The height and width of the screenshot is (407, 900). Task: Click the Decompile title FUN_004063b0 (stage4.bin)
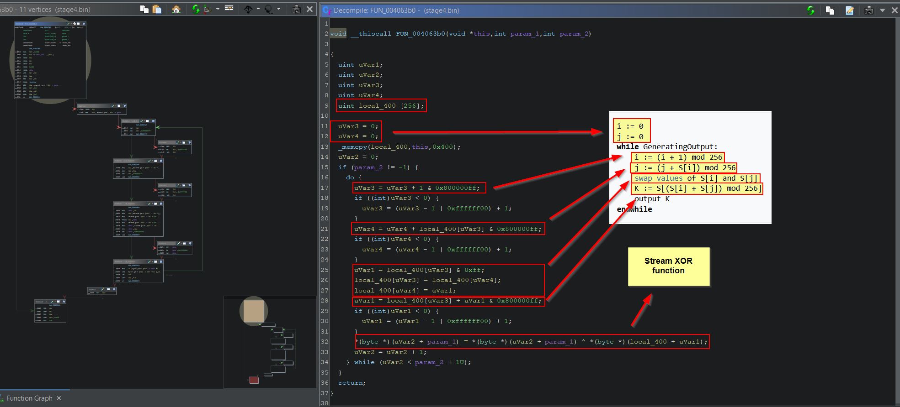point(396,10)
